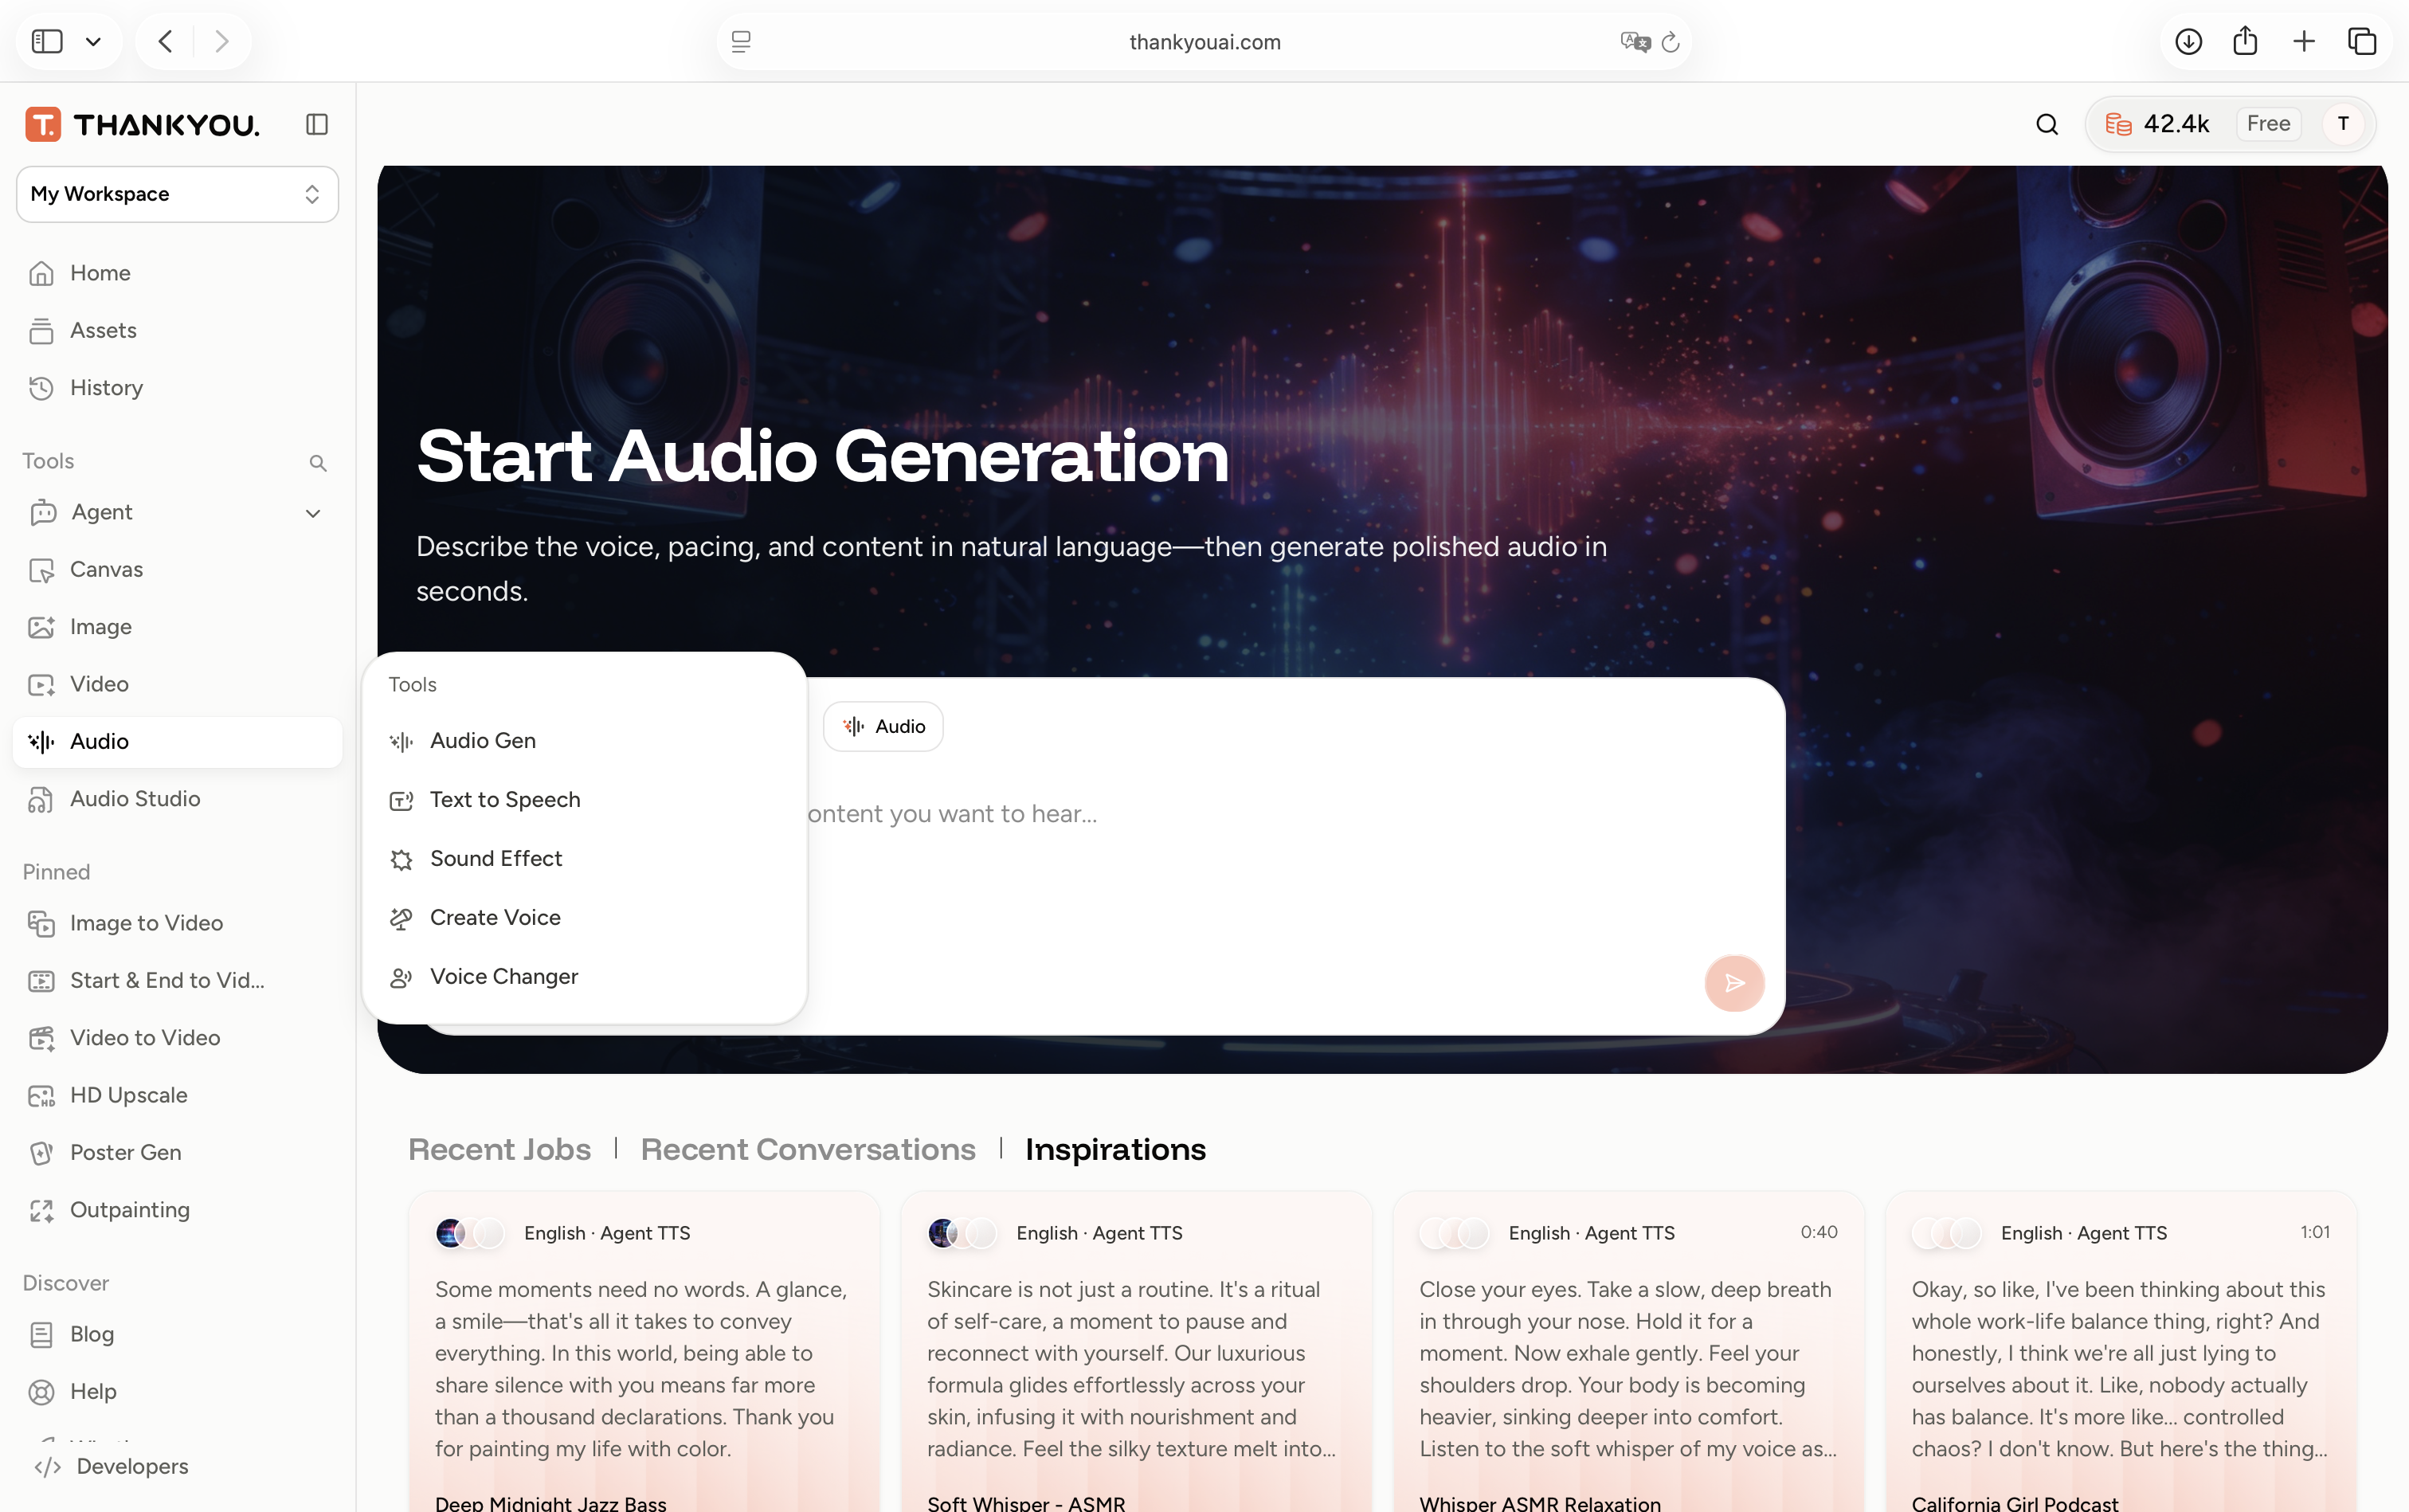Open the user avatar labeled T

[2343, 124]
